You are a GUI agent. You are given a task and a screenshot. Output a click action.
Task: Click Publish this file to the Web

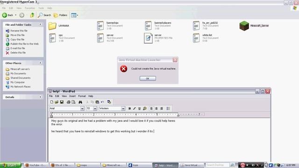point(24,44)
